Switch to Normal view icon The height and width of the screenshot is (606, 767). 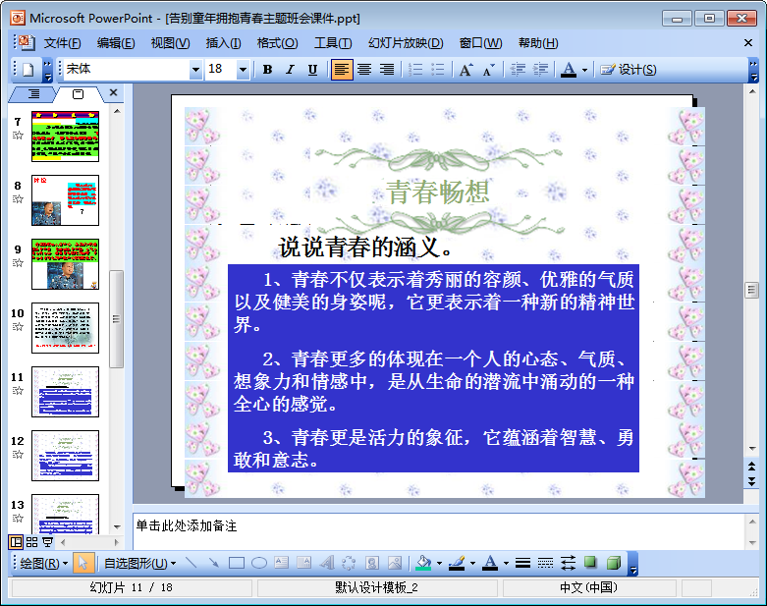(x=16, y=542)
